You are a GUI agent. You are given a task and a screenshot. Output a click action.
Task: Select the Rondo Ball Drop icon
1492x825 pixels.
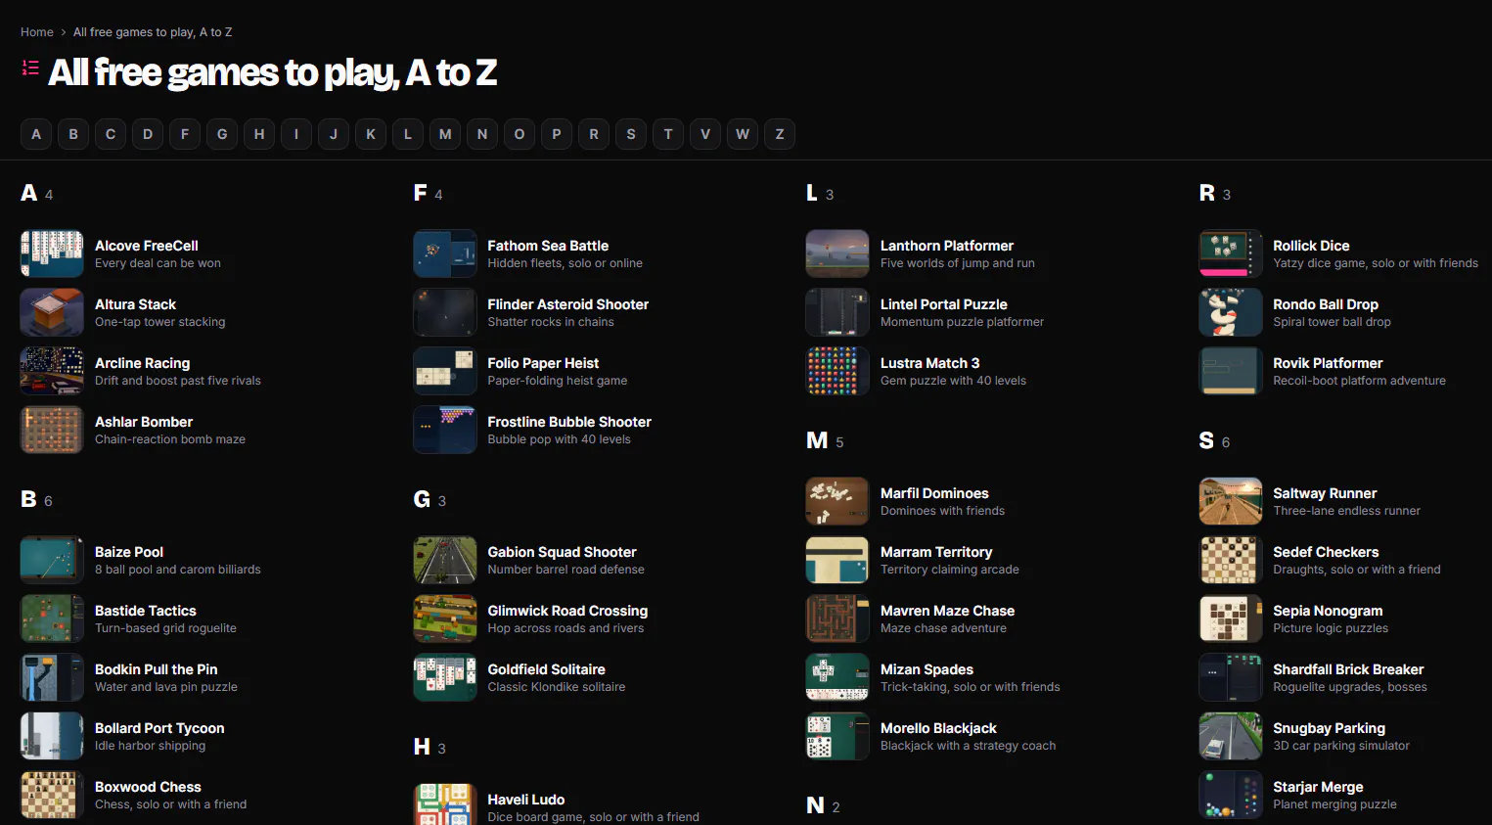(x=1231, y=312)
